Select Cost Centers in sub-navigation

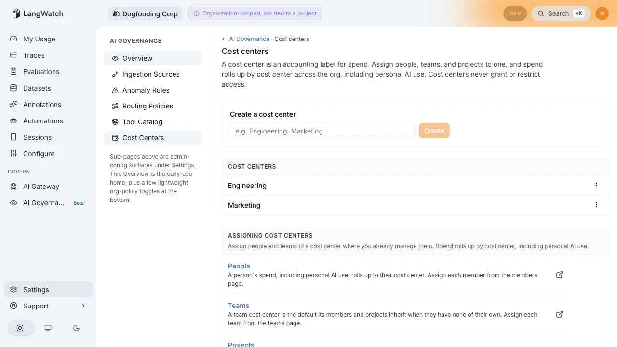click(153, 138)
